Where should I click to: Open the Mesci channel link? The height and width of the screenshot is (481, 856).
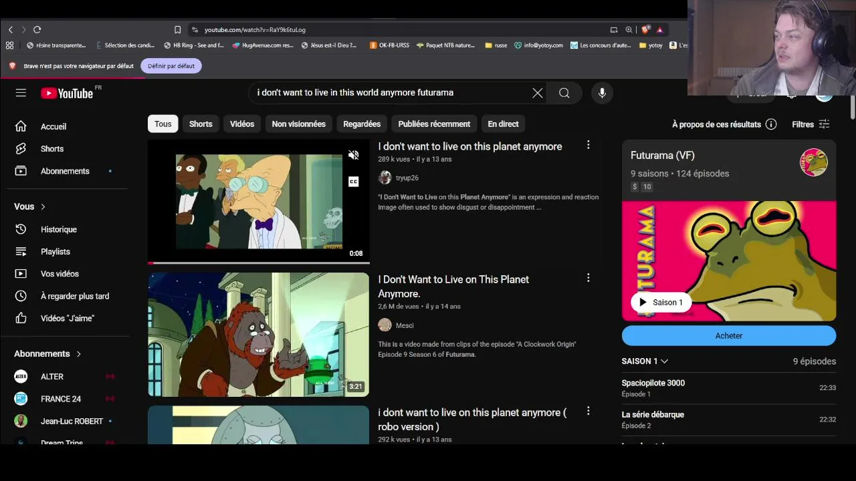pyautogui.click(x=405, y=325)
